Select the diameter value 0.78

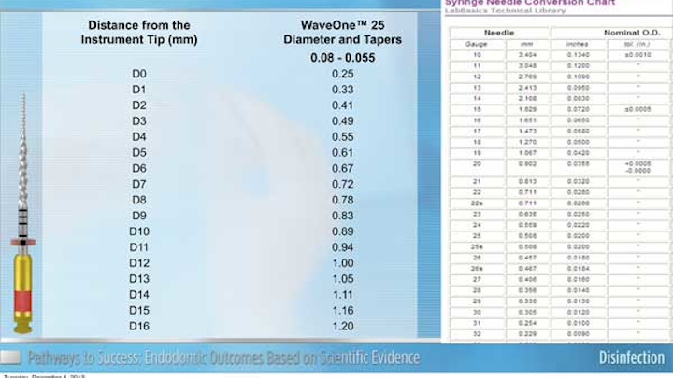[x=342, y=200]
